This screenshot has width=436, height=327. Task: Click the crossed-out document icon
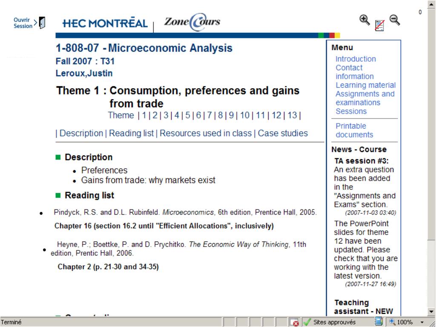[380, 25]
